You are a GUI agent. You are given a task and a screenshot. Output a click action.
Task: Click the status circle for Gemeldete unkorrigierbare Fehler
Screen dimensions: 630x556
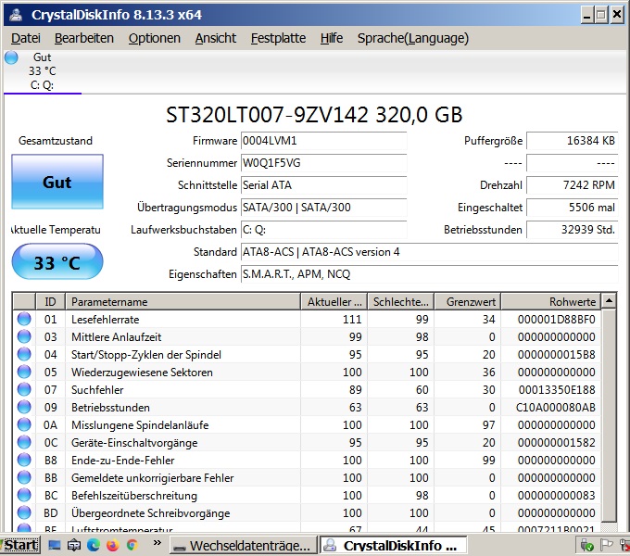[x=24, y=477]
